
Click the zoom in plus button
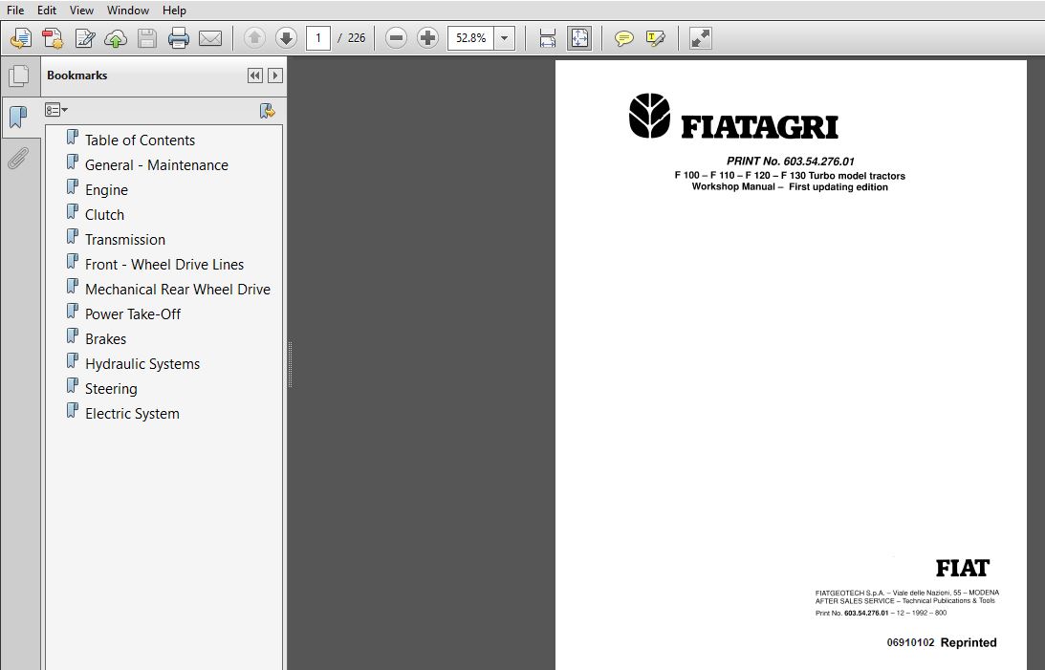click(x=427, y=38)
